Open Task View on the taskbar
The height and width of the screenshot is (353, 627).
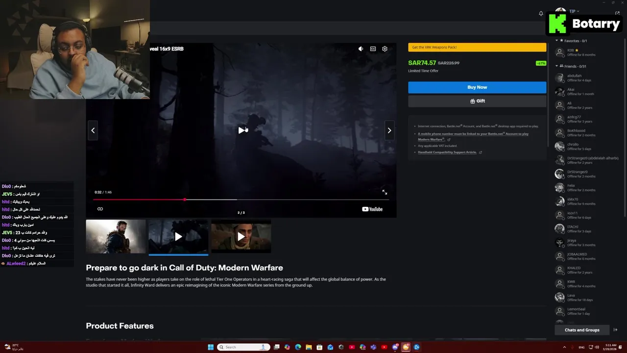(x=276, y=347)
